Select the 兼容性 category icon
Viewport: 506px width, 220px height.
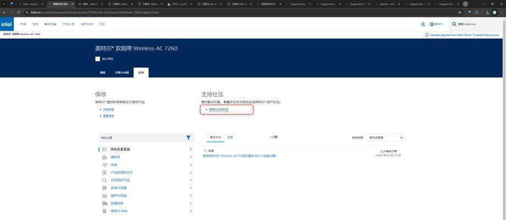[105, 157]
